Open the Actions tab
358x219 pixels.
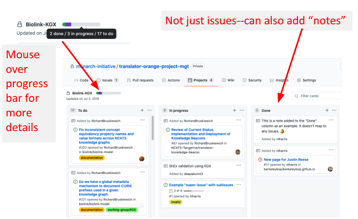[x=171, y=80]
